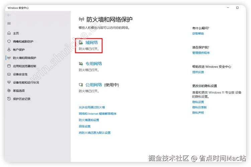Open the 公用网络 firewall settings
The width and height of the screenshot is (251, 167).
pos(93,85)
